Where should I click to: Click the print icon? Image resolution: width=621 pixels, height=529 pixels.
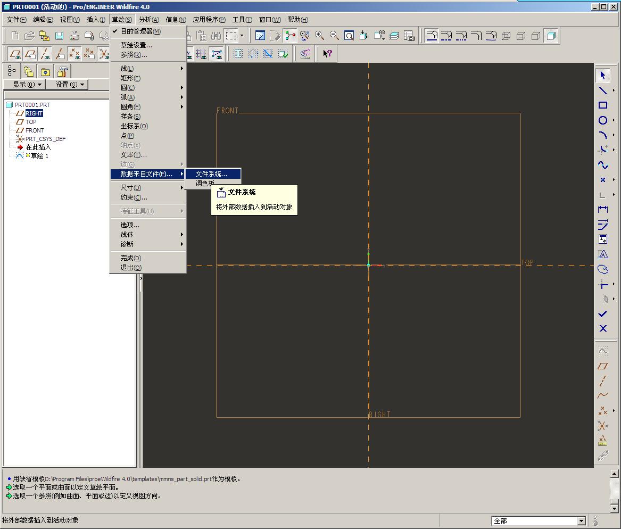click(74, 36)
